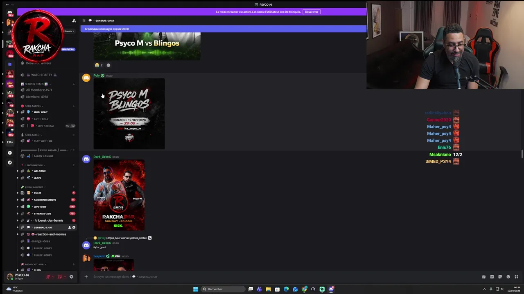Open audio output options arrow

pyautogui.click(x=65, y=277)
